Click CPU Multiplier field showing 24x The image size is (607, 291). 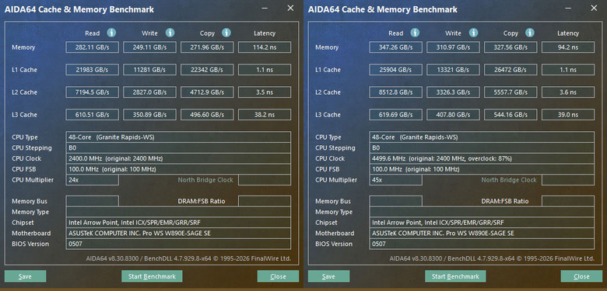tap(92, 180)
